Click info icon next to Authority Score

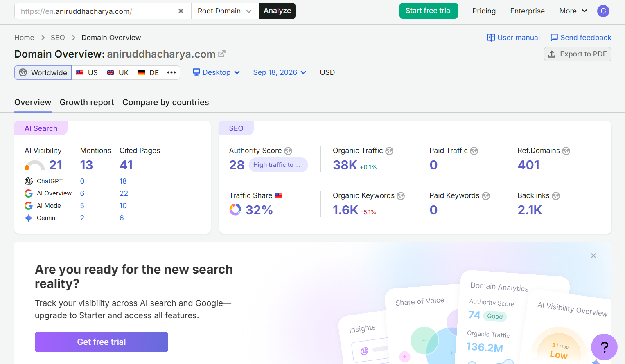[288, 151]
